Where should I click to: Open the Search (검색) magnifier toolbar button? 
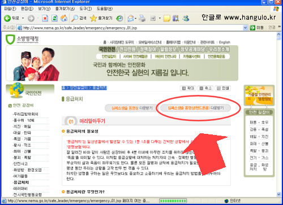(79, 18)
